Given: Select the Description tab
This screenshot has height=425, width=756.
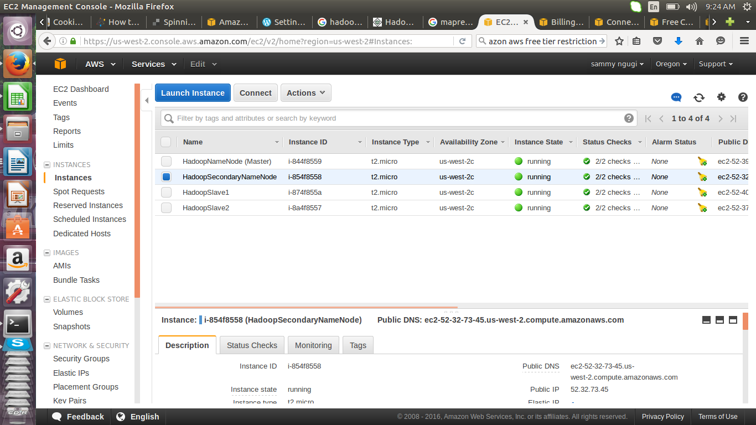Looking at the screenshot, I should click(x=187, y=345).
